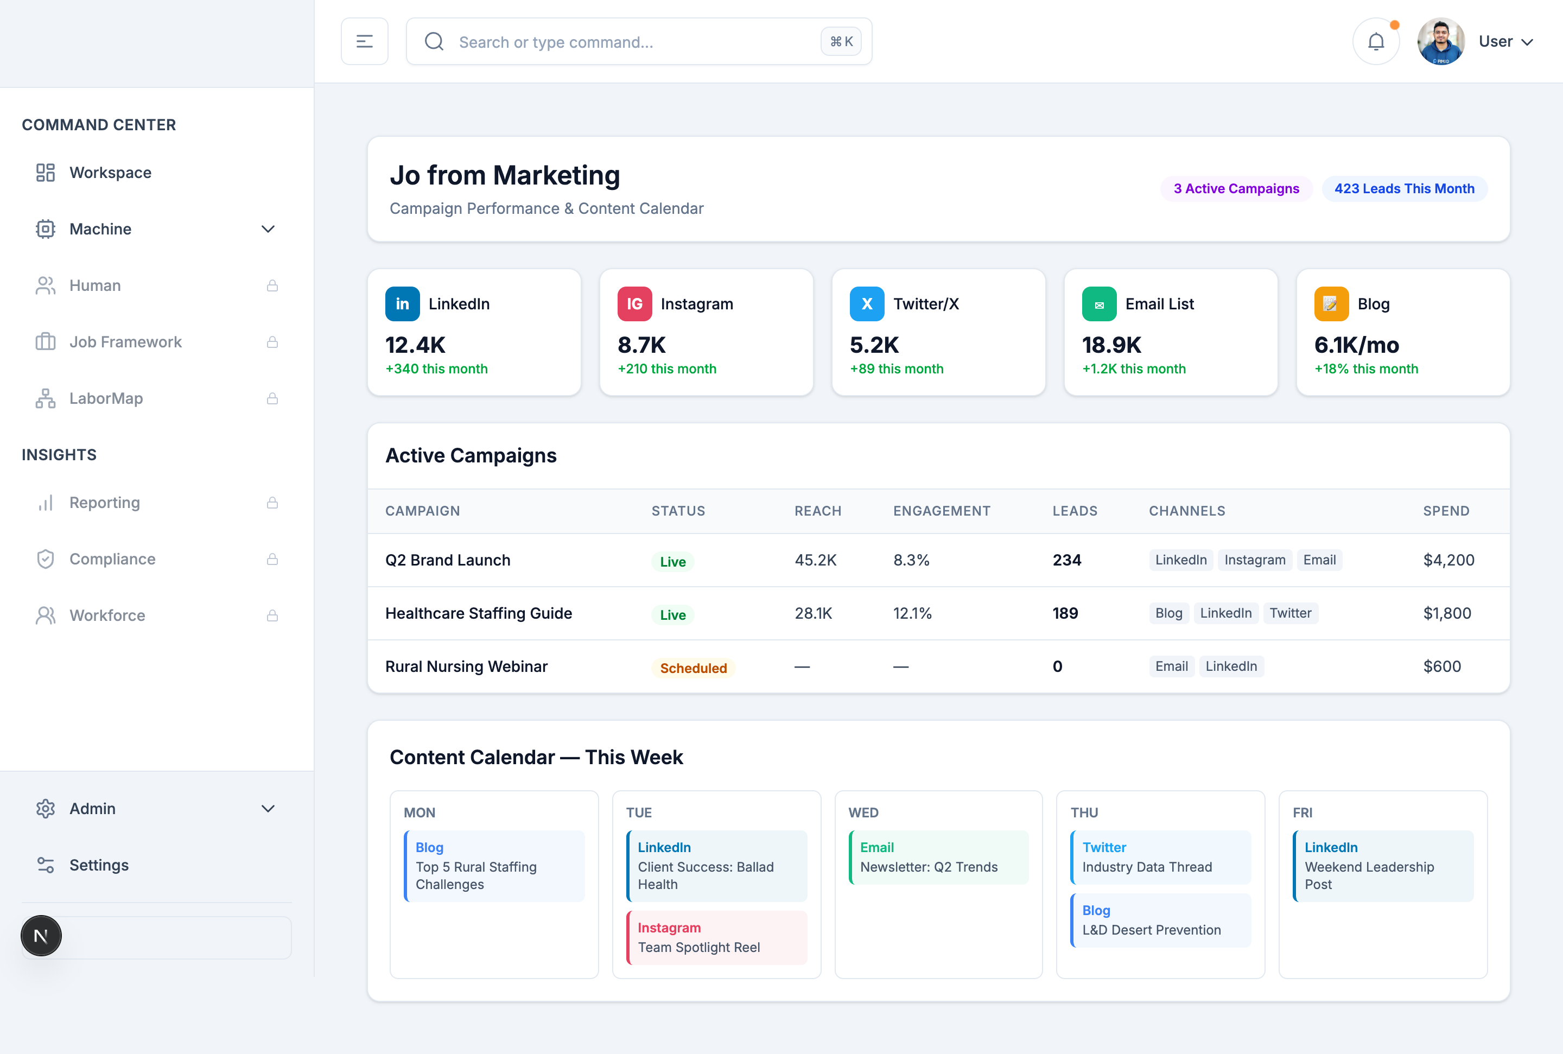
Task: Open Workspace in the sidebar
Action: pos(110,173)
